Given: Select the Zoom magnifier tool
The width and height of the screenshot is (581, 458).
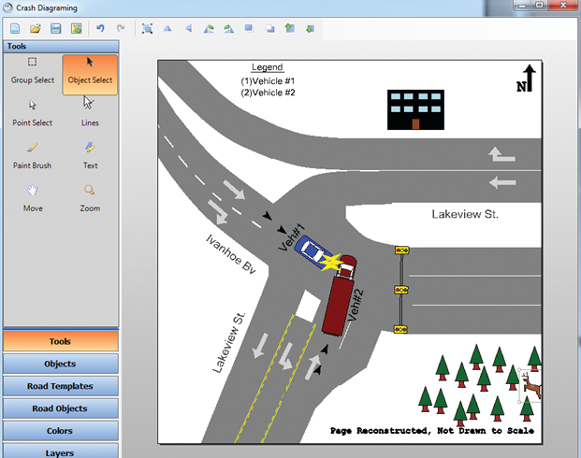Looking at the screenshot, I should click(x=90, y=197).
